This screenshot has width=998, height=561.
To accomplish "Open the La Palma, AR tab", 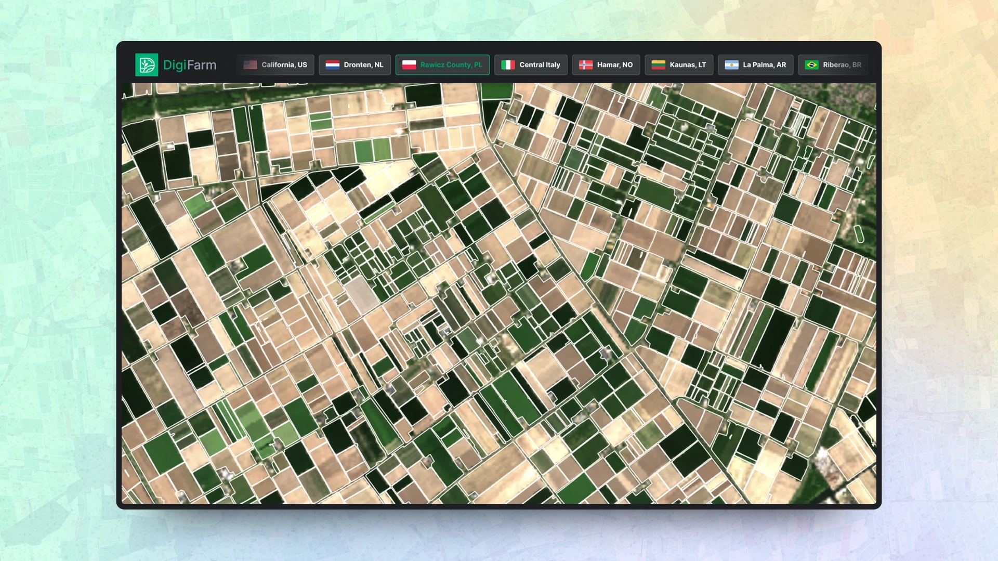I will point(755,65).
